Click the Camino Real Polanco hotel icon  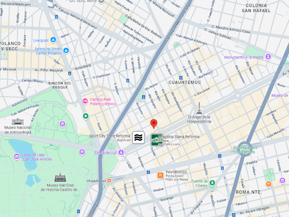(x=85, y=101)
